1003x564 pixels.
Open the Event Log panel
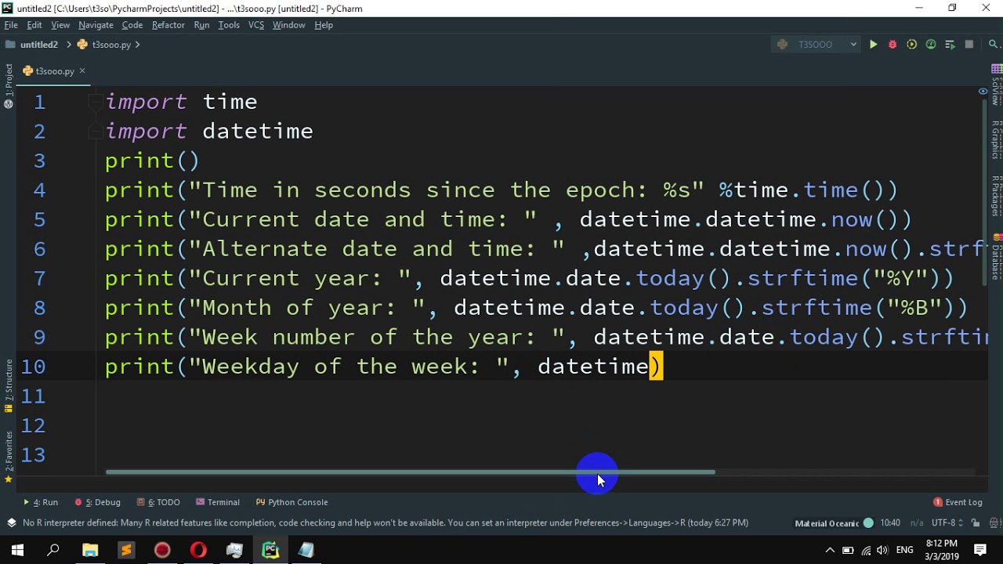tap(958, 502)
